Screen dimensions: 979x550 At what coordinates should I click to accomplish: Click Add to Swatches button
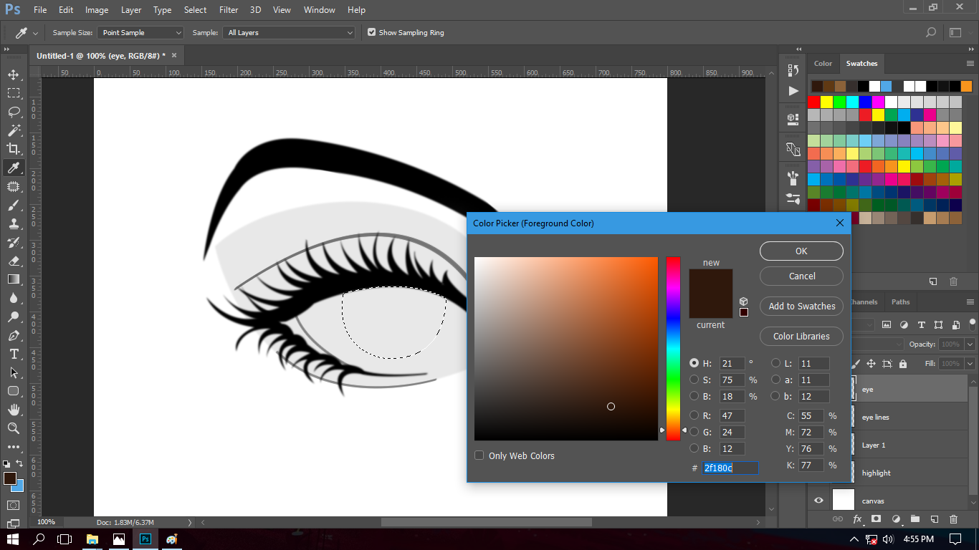tap(801, 306)
